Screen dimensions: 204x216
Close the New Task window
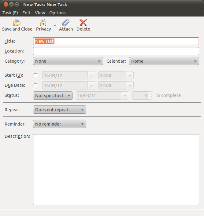coord(5,5)
